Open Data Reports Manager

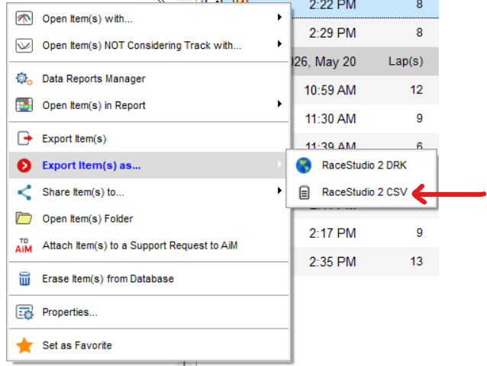(x=149, y=79)
